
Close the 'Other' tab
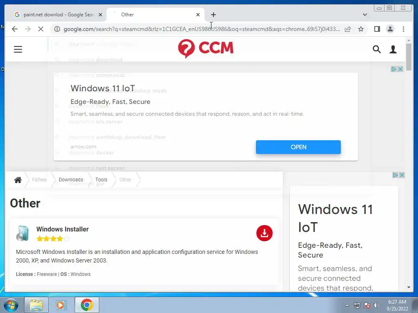click(x=198, y=15)
